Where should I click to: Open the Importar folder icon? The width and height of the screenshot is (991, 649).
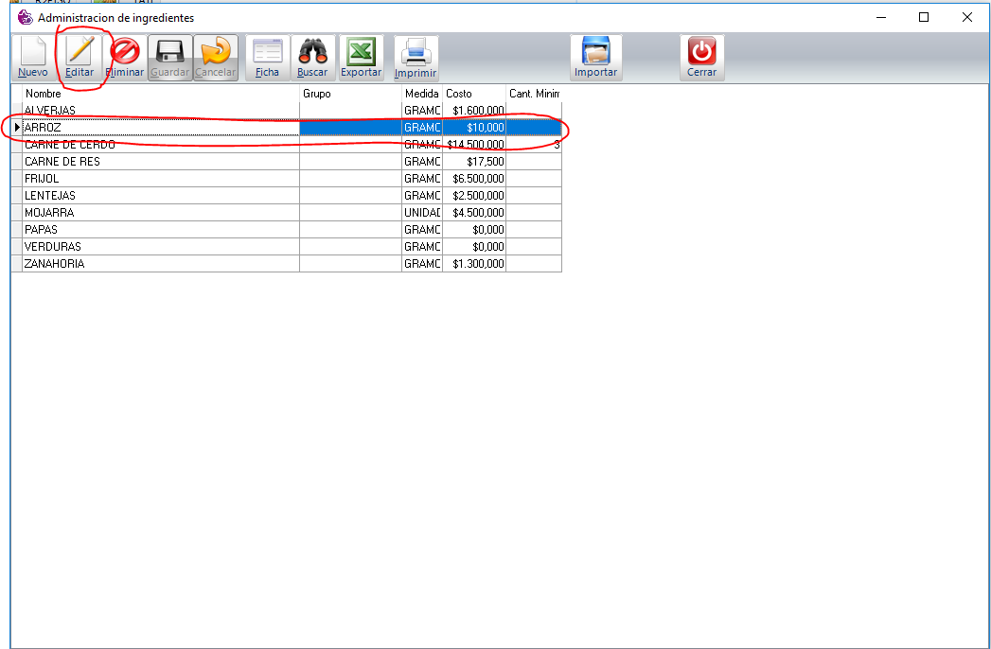pyautogui.click(x=595, y=51)
